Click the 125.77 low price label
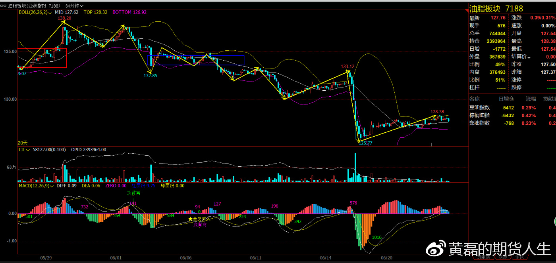The image size is (556, 263). tap(366, 143)
